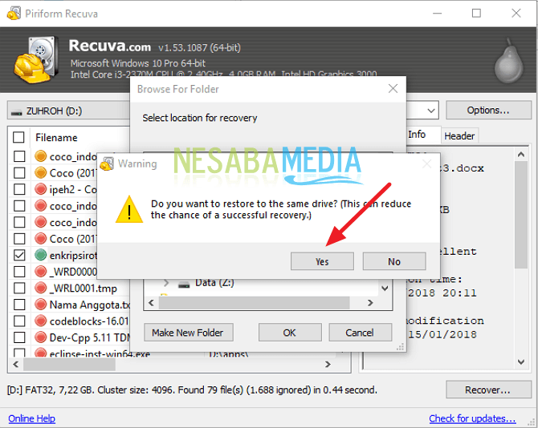Uncheck the enkripsi file checkbox
The height and width of the screenshot is (428, 538).
[x=19, y=255]
